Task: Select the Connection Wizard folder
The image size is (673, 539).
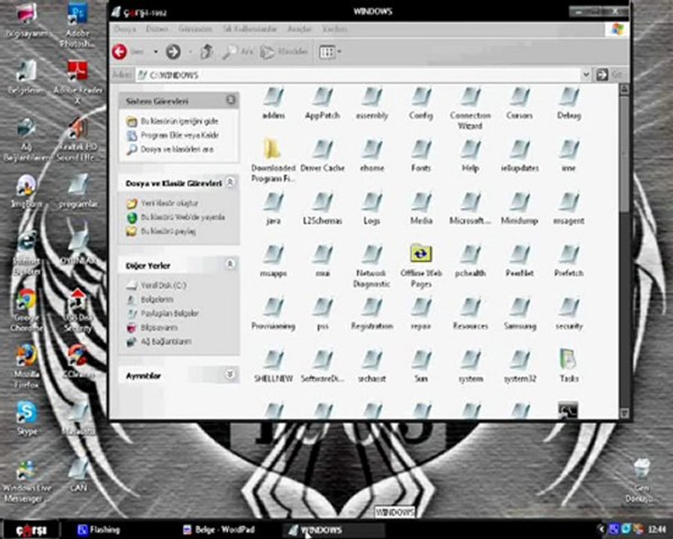Action: click(470, 109)
